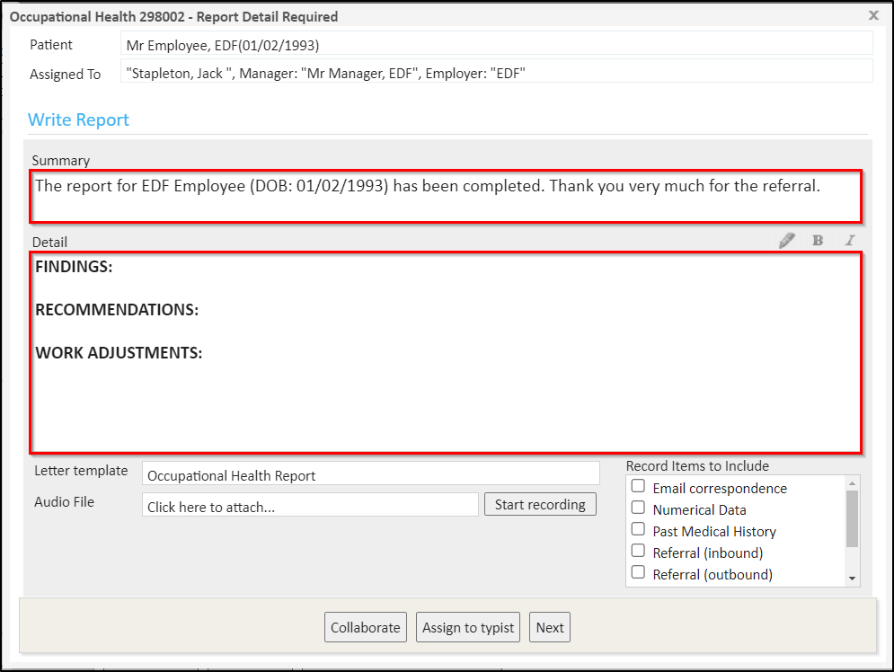Click Next to proceed

click(549, 628)
